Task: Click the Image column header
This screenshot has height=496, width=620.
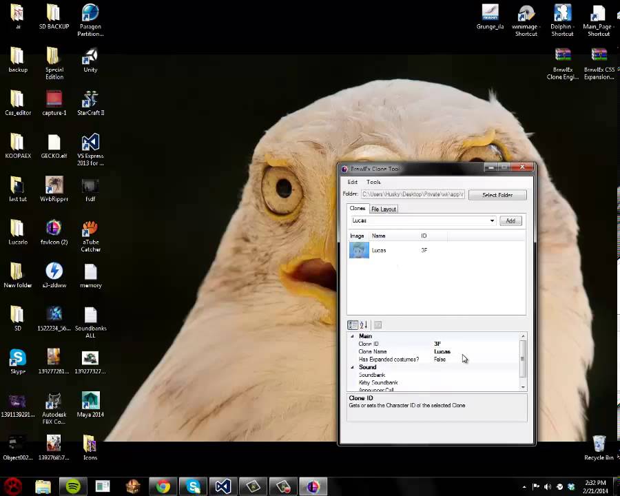Action: [x=358, y=236]
